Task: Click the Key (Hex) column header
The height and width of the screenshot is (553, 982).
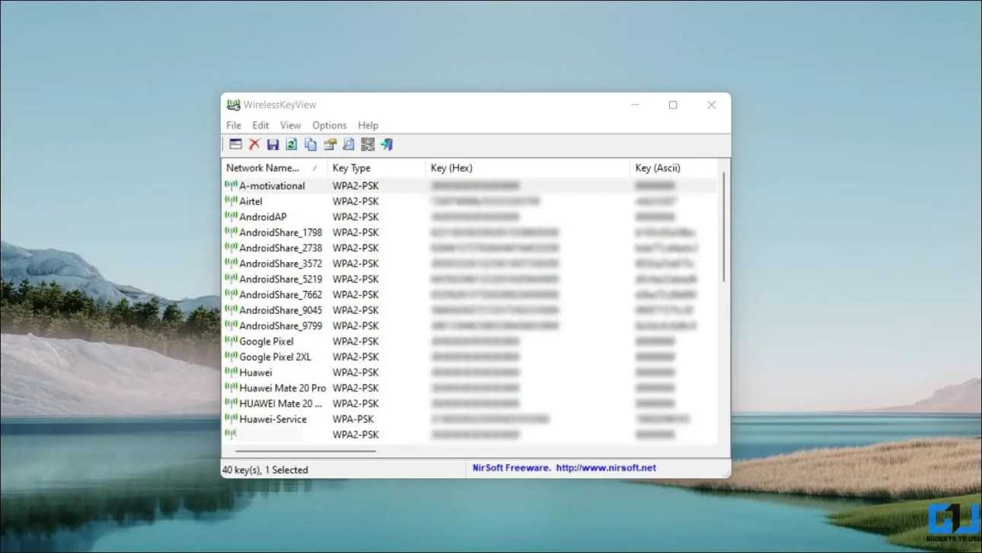Action: pos(451,168)
